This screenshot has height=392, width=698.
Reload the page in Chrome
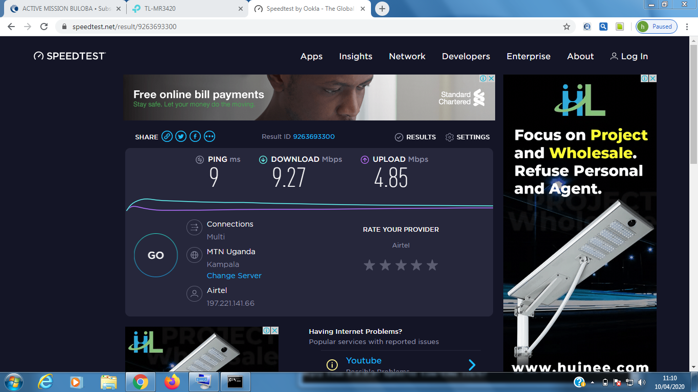click(44, 27)
